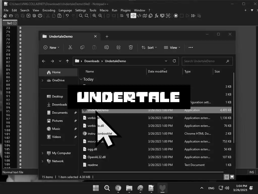Click Share icon in Explorer toolbar
Screen dimensions: 258x194
click(x=119, y=47)
